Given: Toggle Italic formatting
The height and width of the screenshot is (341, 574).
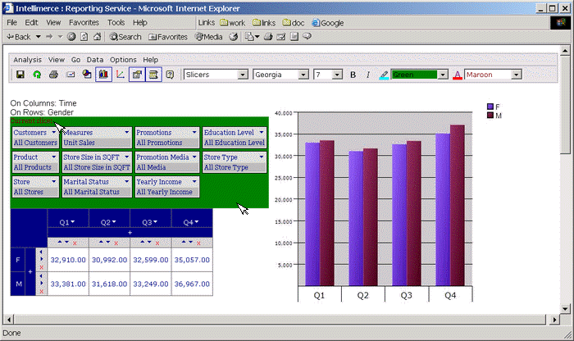Looking at the screenshot, I should [x=368, y=75].
